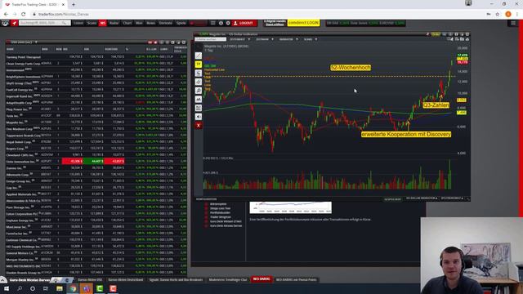The height and width of the screenshot is (294, 523).
Task: Select the Magnite Inc. row in watchlist
Action: tap(96, 122)
